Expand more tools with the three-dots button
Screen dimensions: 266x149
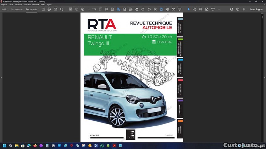[x=219, y=9]
